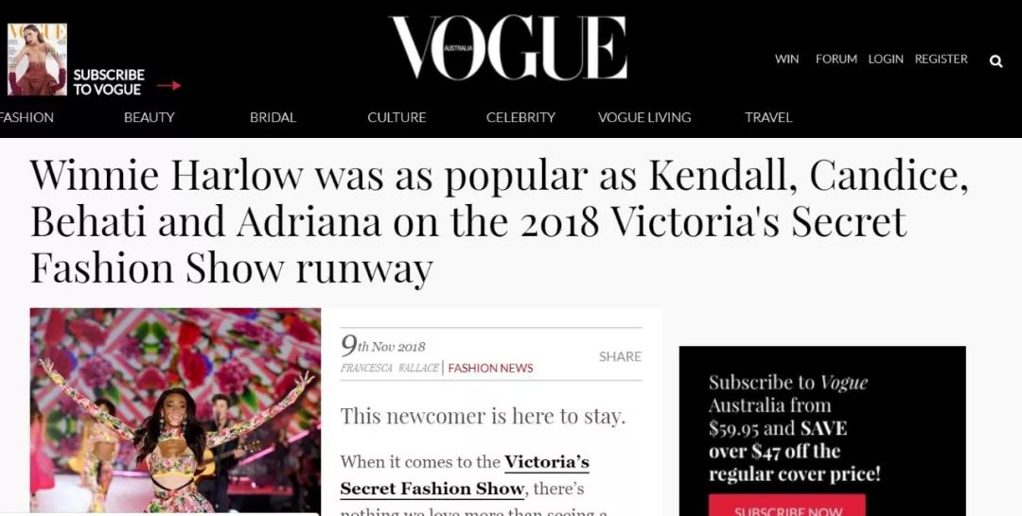The width and height of the screenshot is (1022, 516).
Task: Click the Register link
Action: tap(941, 59)
